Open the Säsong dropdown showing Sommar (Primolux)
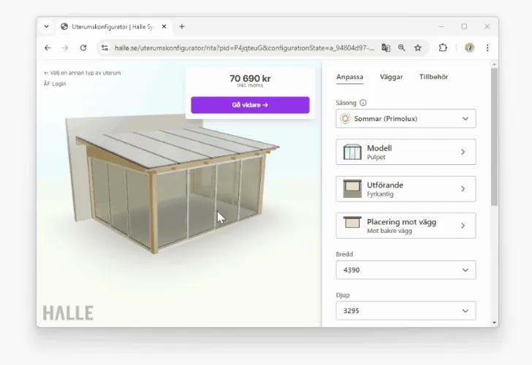The height and width of the screenshot is (365, 532). click(406, 118)
